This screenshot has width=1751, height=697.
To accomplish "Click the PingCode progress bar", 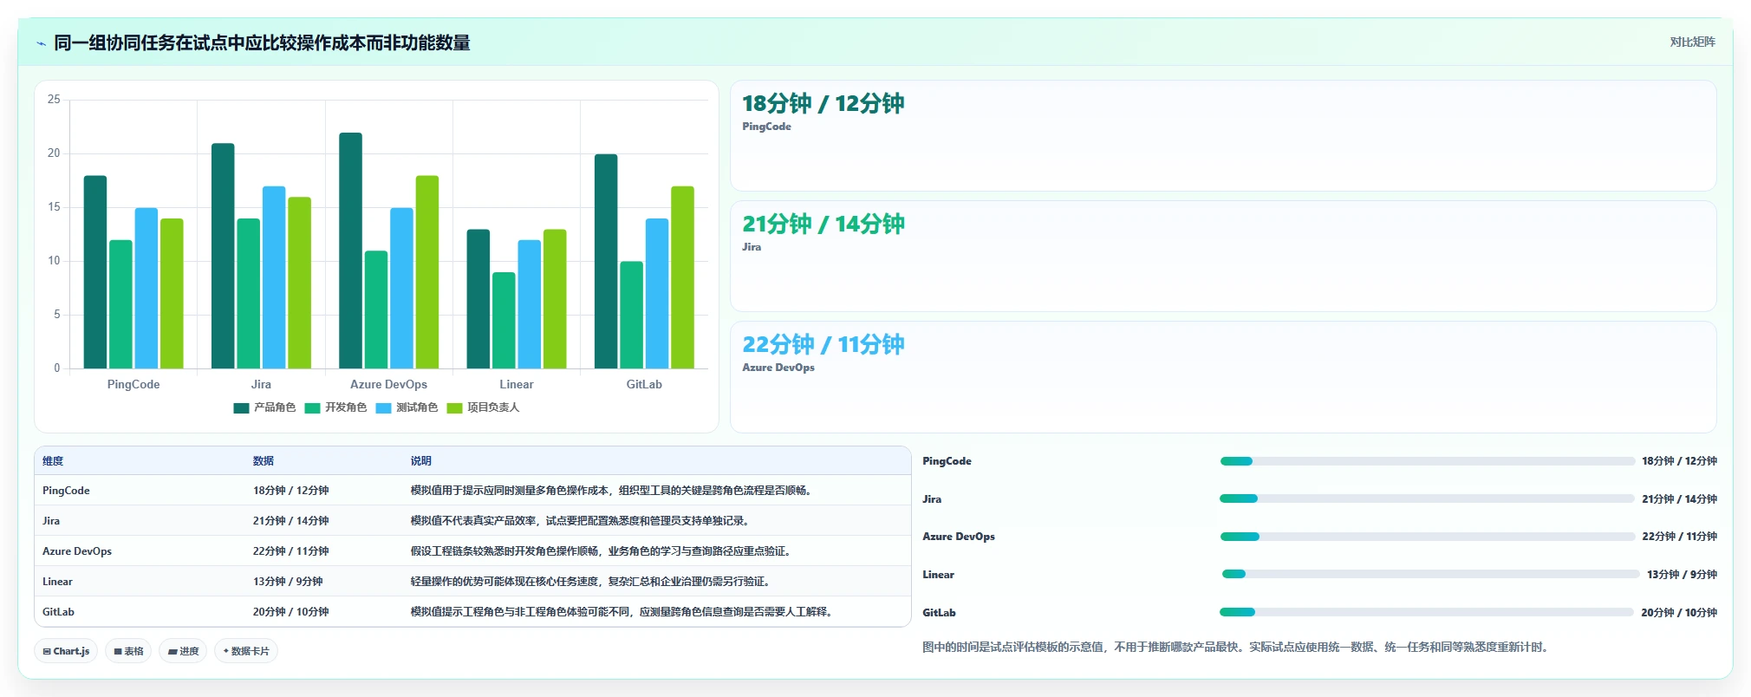I will (1427, 461).
